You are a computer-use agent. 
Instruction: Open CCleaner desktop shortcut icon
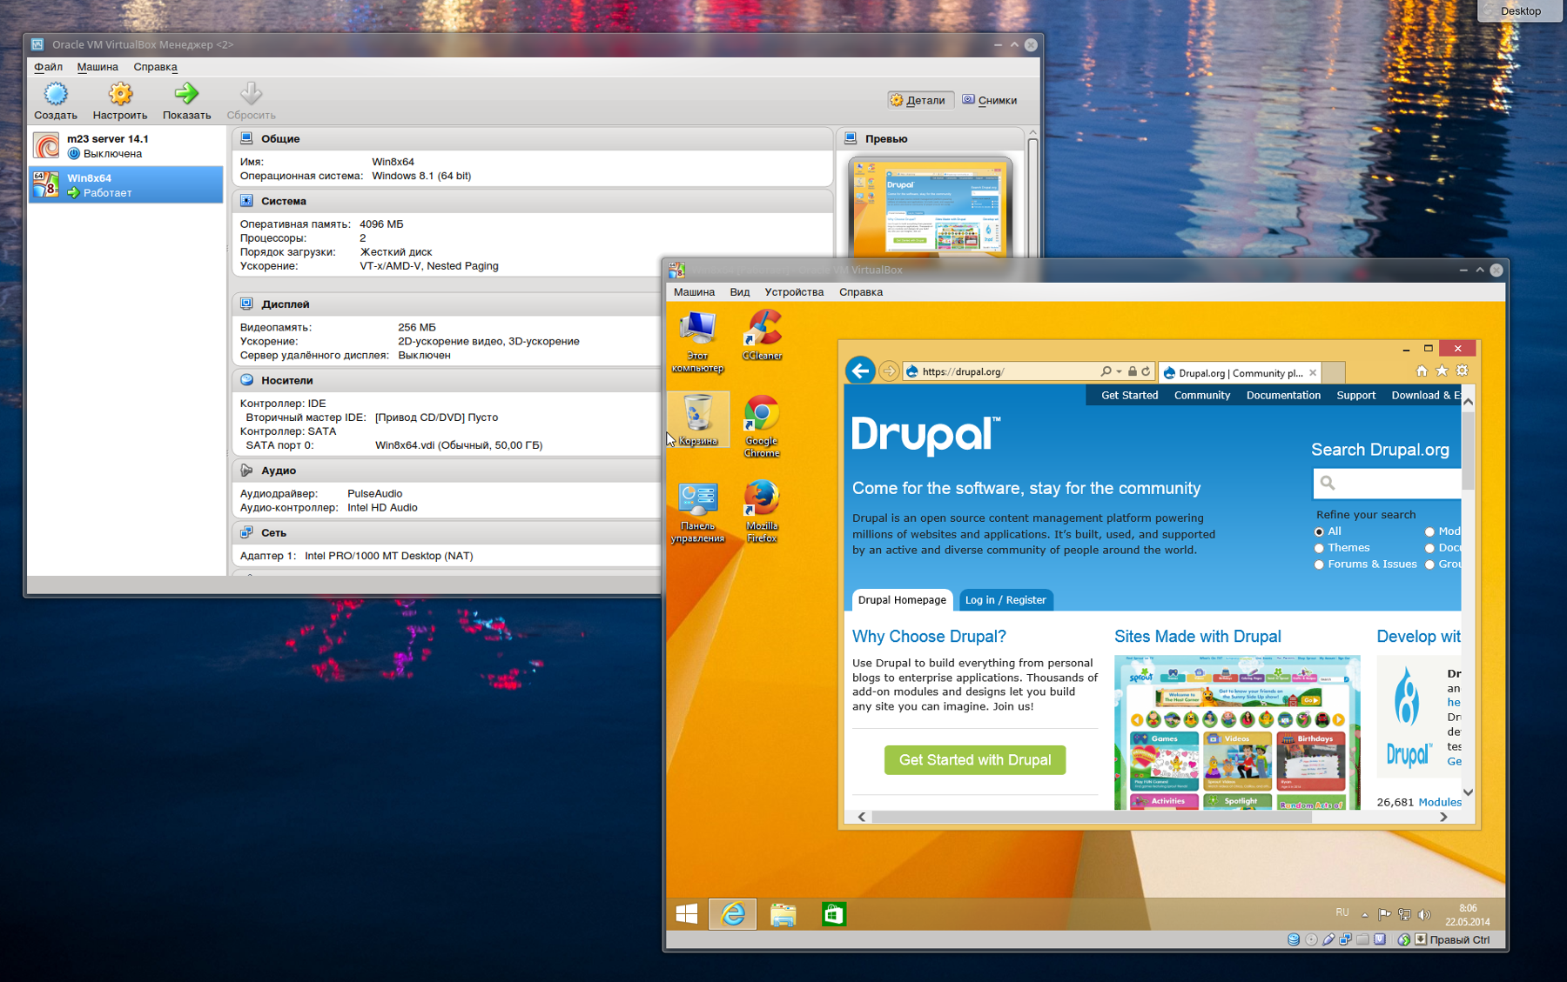point(762,331)
